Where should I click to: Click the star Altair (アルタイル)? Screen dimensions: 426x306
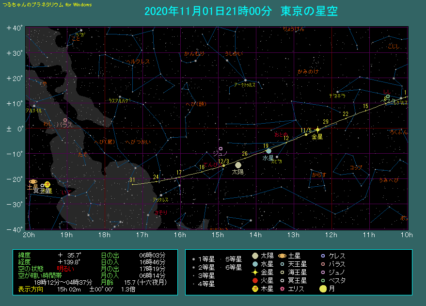click(x=34, y=106)
